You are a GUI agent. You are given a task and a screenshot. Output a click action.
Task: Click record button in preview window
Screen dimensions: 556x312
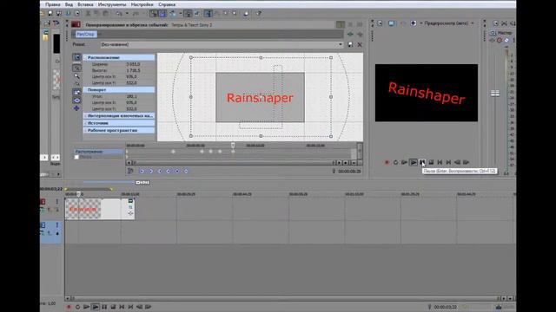click(x=387, y=162)
